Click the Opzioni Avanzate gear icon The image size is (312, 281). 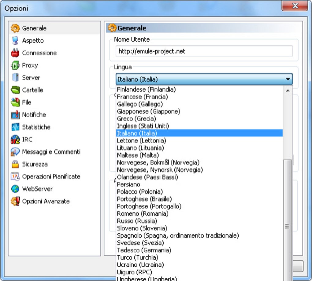(x=15, y=201)
